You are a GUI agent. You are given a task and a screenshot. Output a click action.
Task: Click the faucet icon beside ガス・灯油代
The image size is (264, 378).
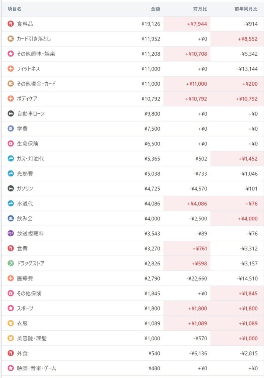(x=11, y=159)
